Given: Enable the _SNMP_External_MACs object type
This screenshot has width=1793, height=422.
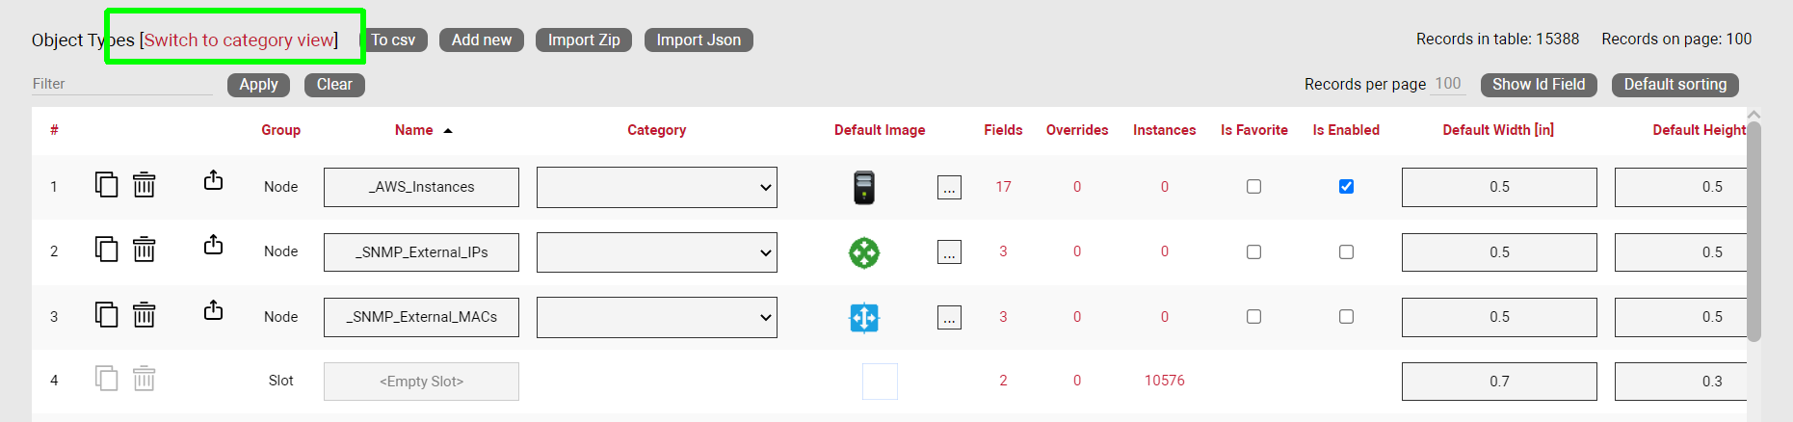Looking at the screenshot, I should coord(1346,317).
